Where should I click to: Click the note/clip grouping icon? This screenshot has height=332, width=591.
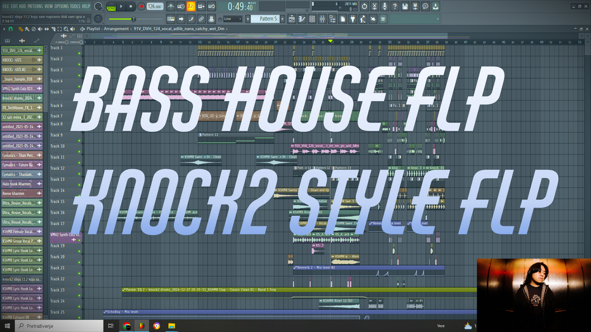pyautogui.click(x=191, y=19)
